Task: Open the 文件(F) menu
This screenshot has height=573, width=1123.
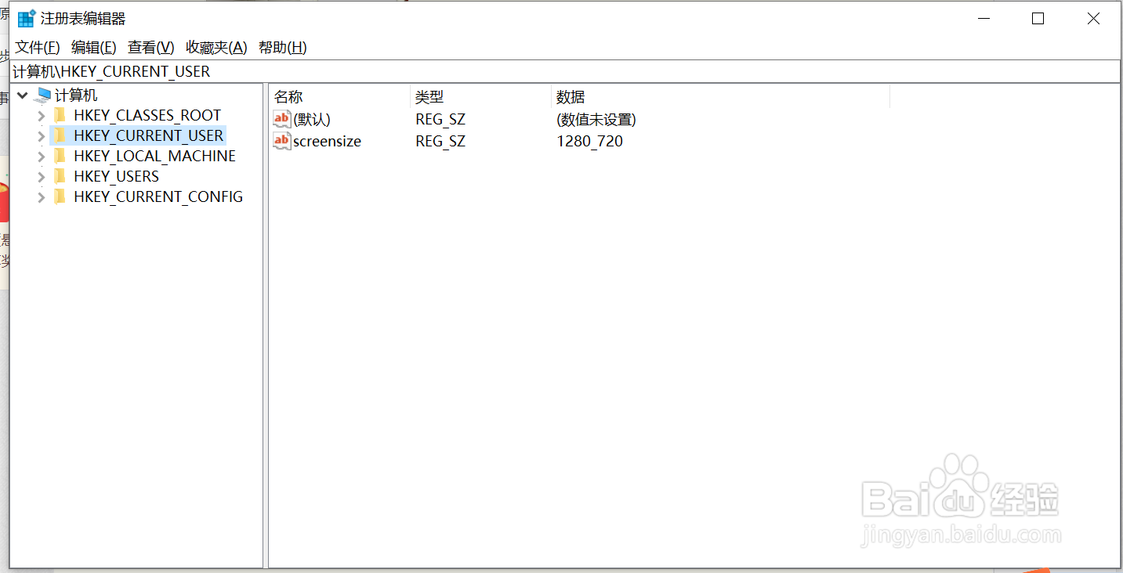Action: coord(38,48)
